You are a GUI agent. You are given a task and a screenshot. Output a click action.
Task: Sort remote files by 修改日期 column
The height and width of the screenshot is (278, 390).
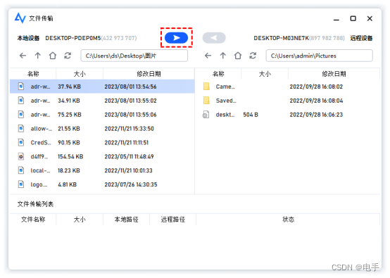coord(334,74)
